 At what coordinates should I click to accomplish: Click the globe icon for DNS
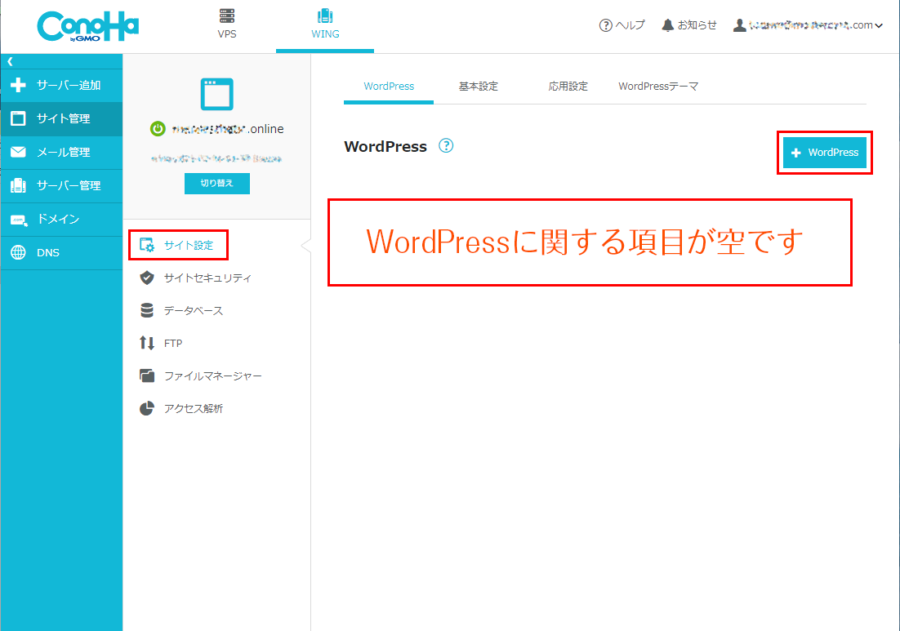pyautogui.click(x=18, y=252)
